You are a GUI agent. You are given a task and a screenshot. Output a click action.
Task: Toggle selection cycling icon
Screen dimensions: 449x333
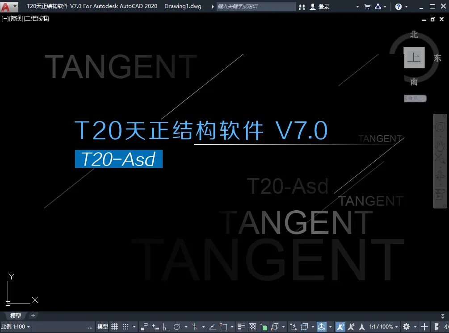pos(264,327)
